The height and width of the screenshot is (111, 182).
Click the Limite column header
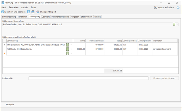pyautogui.click(x=79, y=41)
